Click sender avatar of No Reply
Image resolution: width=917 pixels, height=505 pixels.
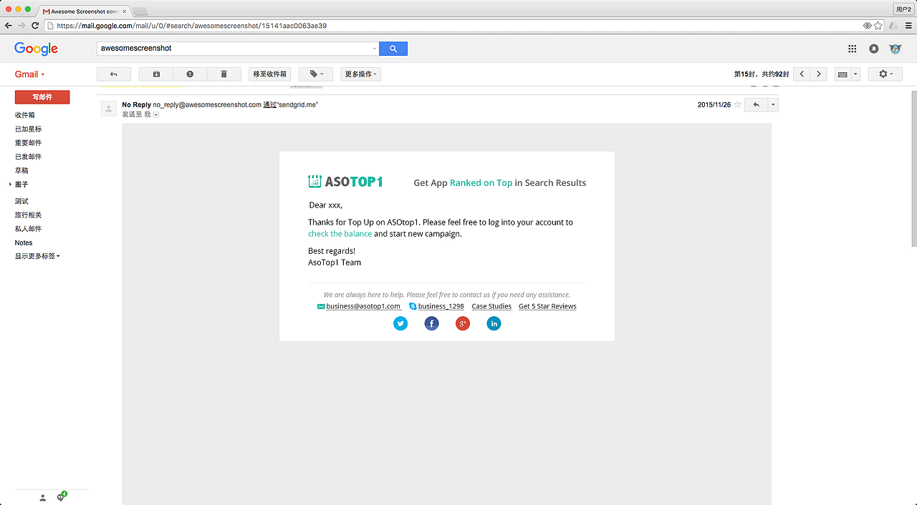tap(108, 108)
